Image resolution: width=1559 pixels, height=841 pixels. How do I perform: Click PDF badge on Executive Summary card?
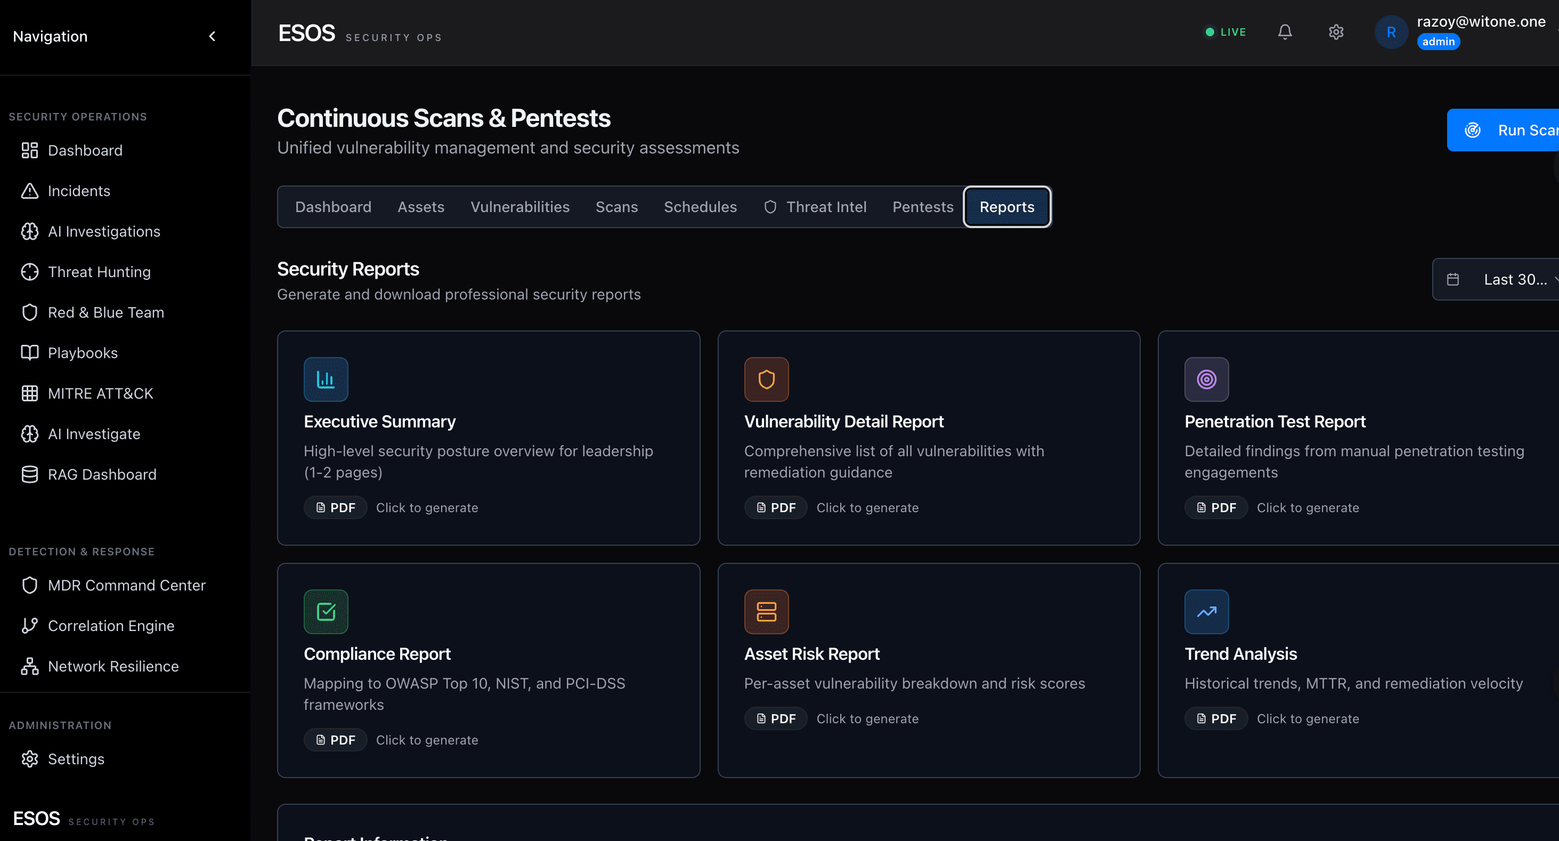point(335,507)
